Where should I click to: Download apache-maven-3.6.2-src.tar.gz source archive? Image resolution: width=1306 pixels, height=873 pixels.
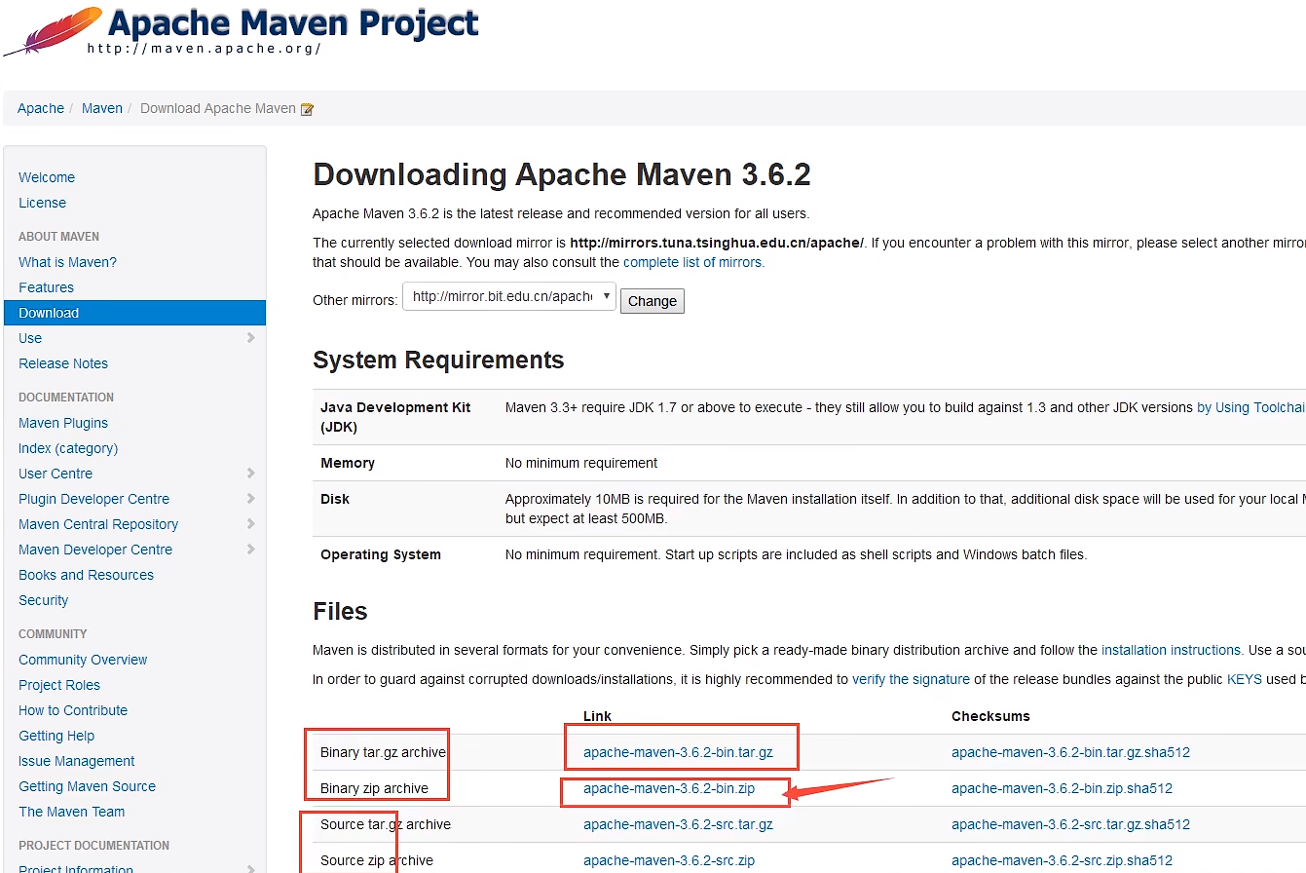coord(678,824)
